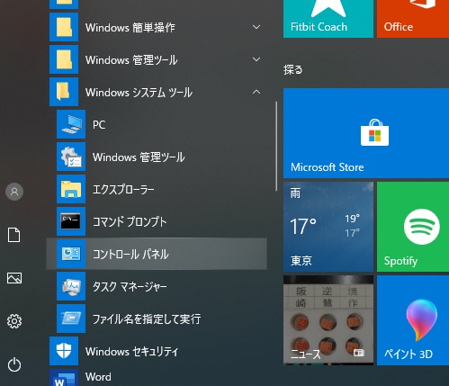Open the ニュース news tile
The image size is (449, 386).
point(328,320)
